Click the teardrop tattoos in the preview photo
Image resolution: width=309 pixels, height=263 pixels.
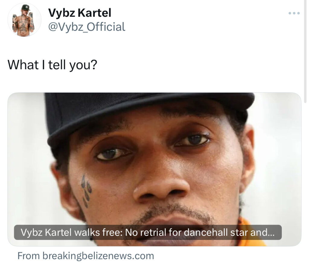tap(87, 191)
